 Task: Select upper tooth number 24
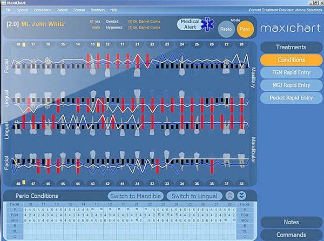tap(182, 44)
